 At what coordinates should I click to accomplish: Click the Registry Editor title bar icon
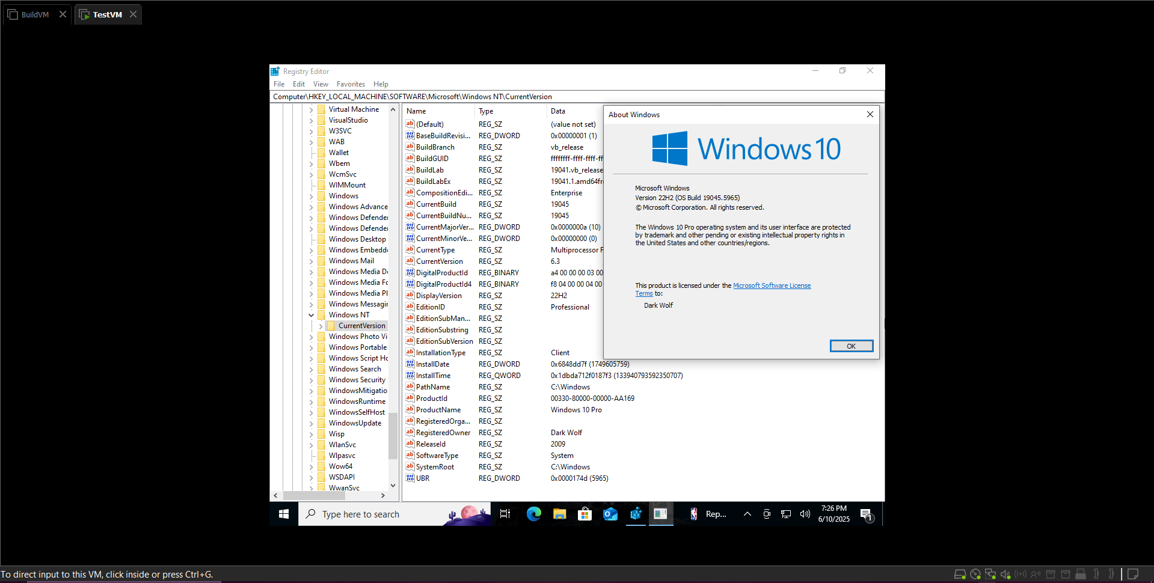pyautogui.click(x=275, y=71)
